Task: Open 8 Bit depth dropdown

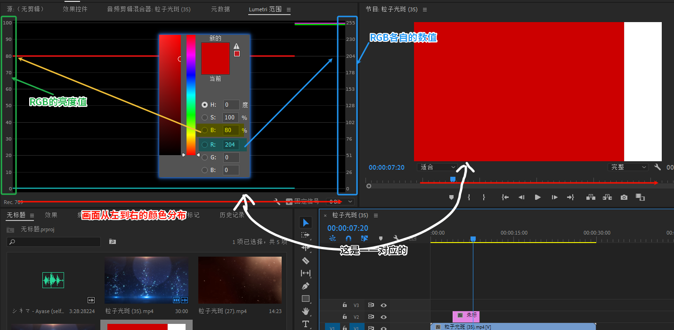Action: coord(341,202)
